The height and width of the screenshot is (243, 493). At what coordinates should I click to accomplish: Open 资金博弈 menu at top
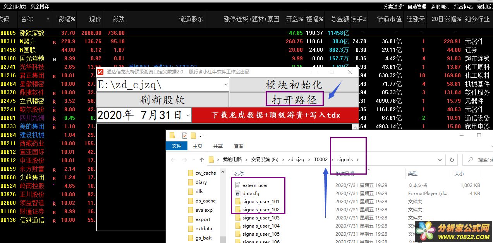(x=40, y=7)
